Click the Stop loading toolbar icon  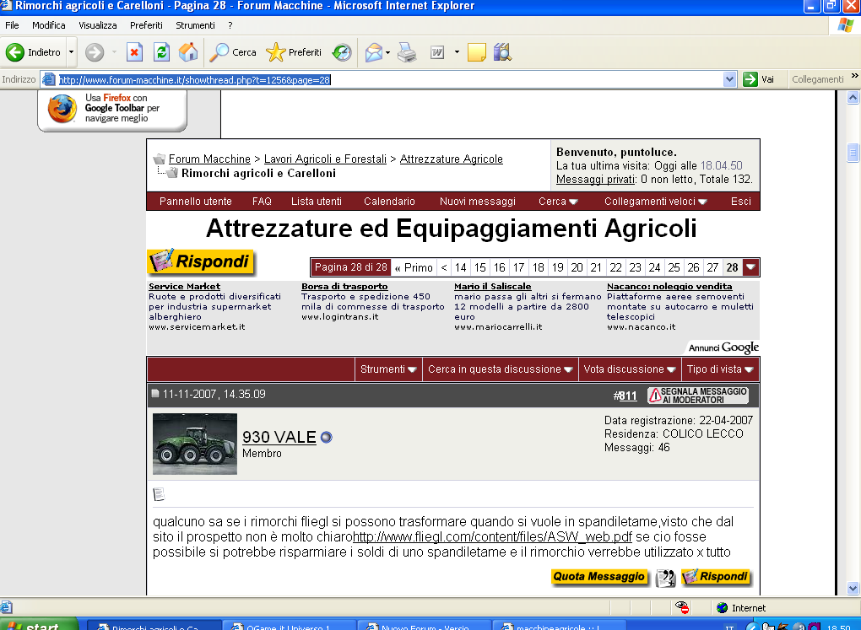pos(135,52)
